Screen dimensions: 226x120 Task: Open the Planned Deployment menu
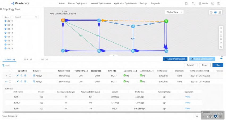click(x=77, y=3)
